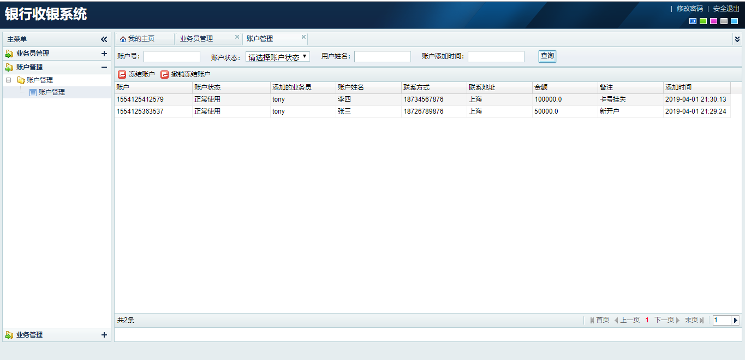Click the 账户添加时间 input field
Image resolution: width=745 pixels, height=360 pixels.
(x=496, y=57)
